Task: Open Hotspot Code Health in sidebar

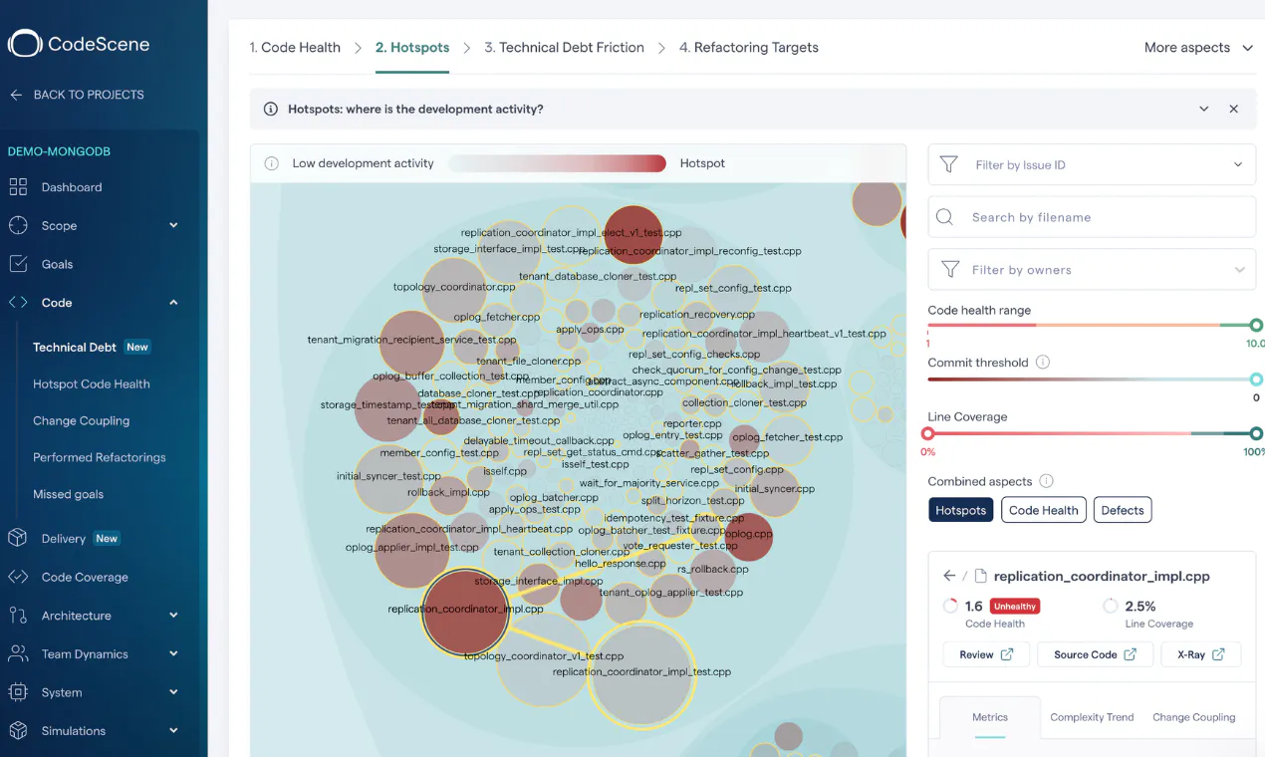Action: 92,383
